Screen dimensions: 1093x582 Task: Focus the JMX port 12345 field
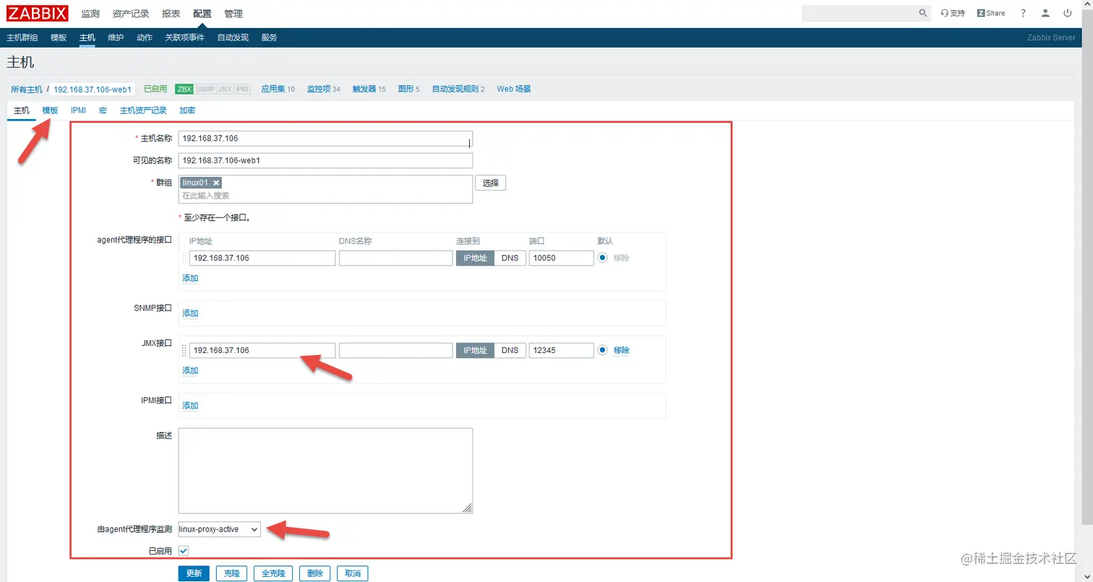[561, 350]
